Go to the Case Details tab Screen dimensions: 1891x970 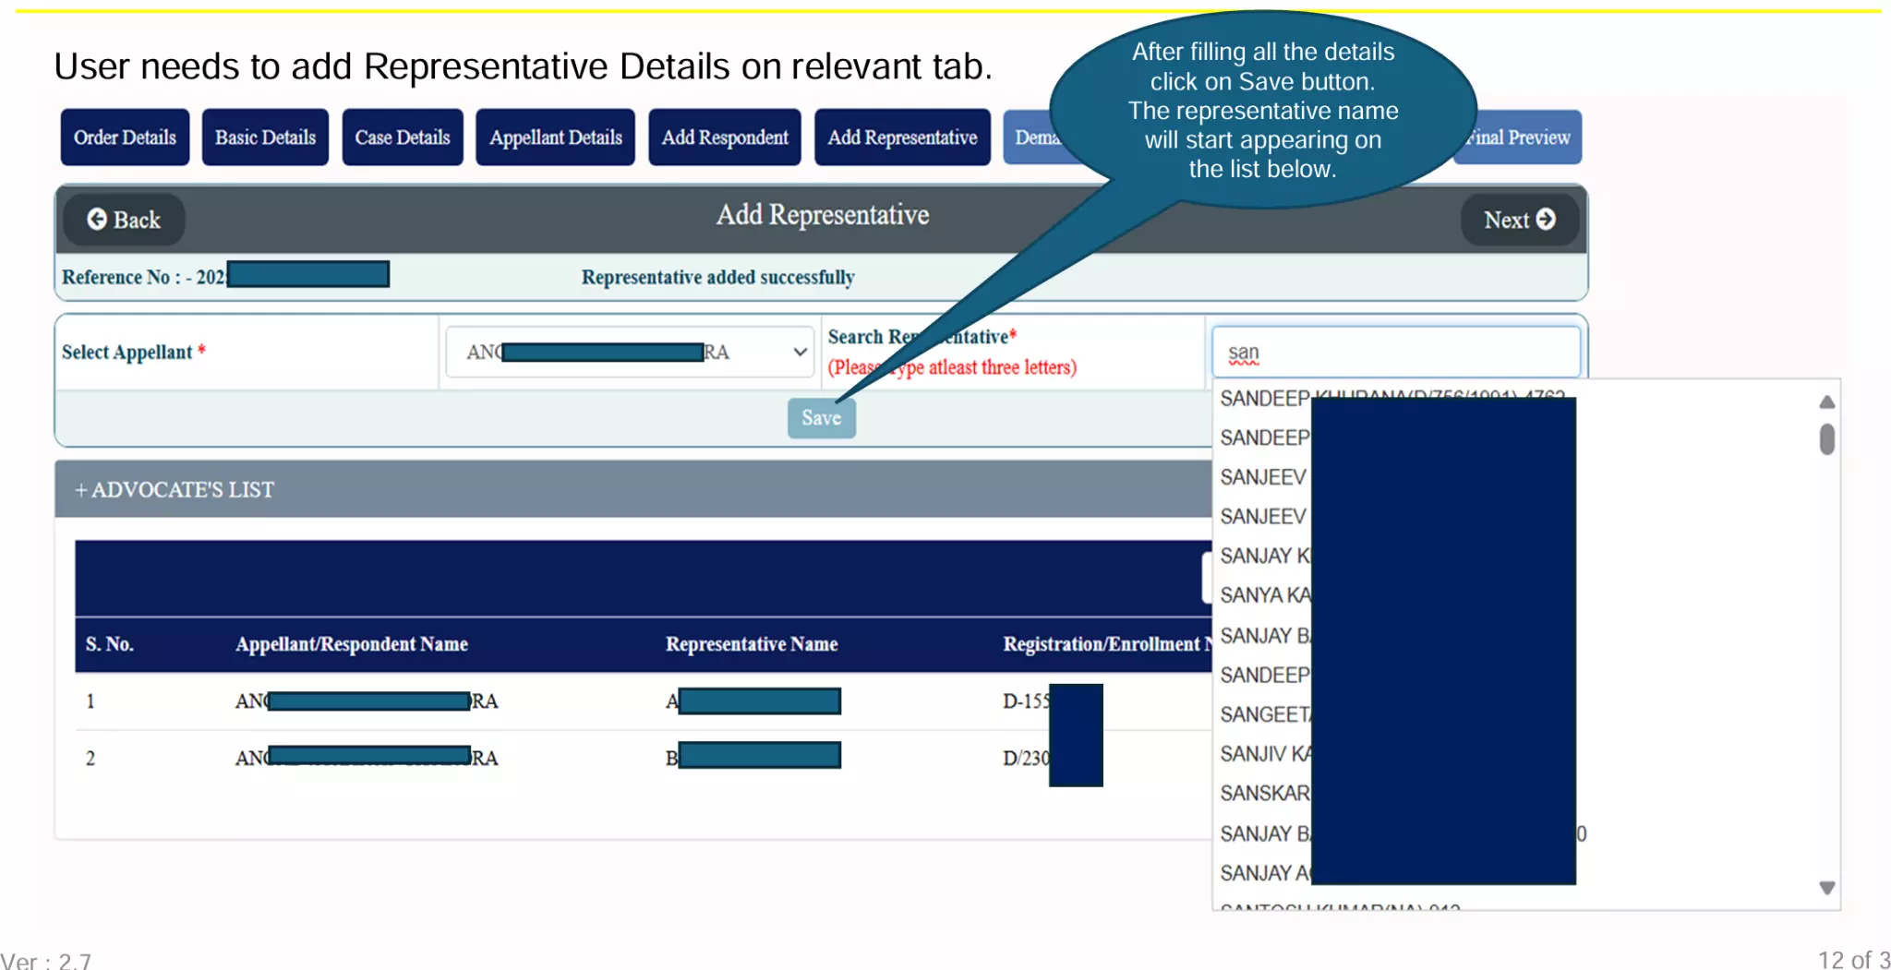coord(403,138)
